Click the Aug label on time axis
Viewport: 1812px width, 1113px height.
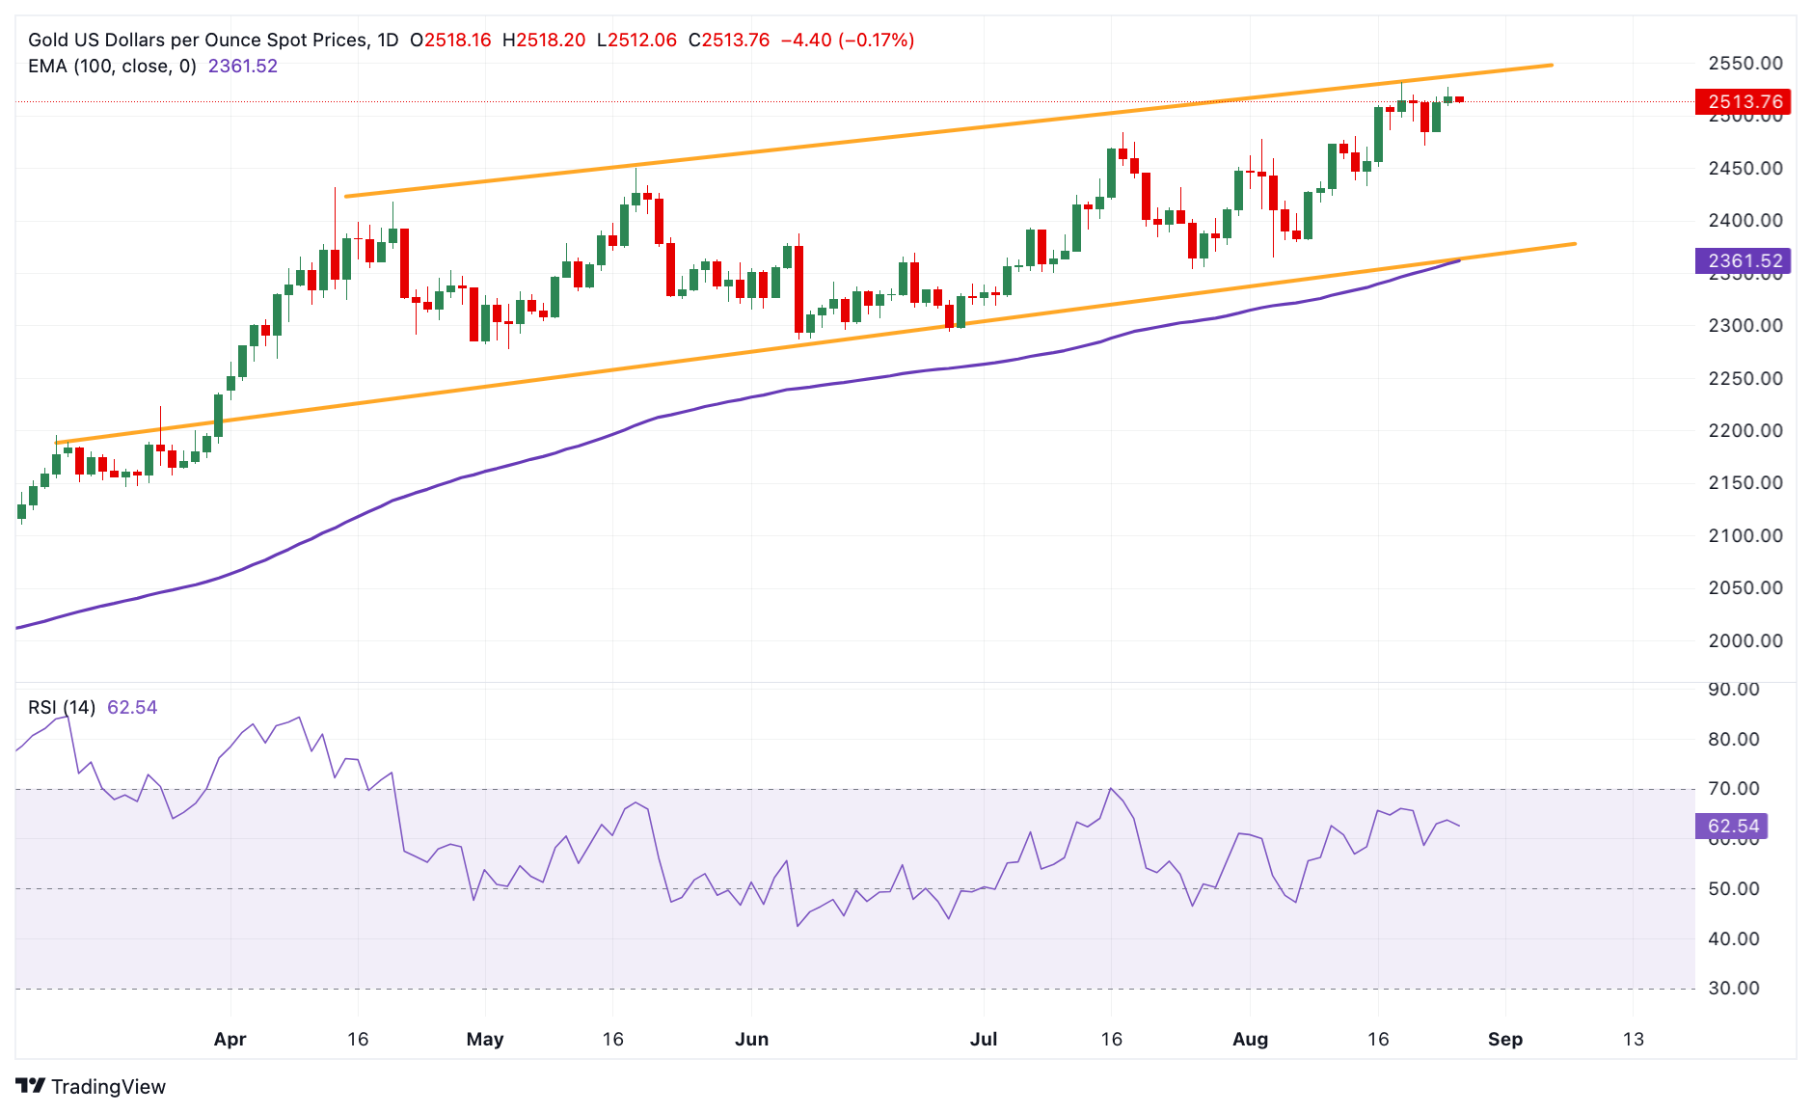pyautogui.click(x=1250, y=1040)
